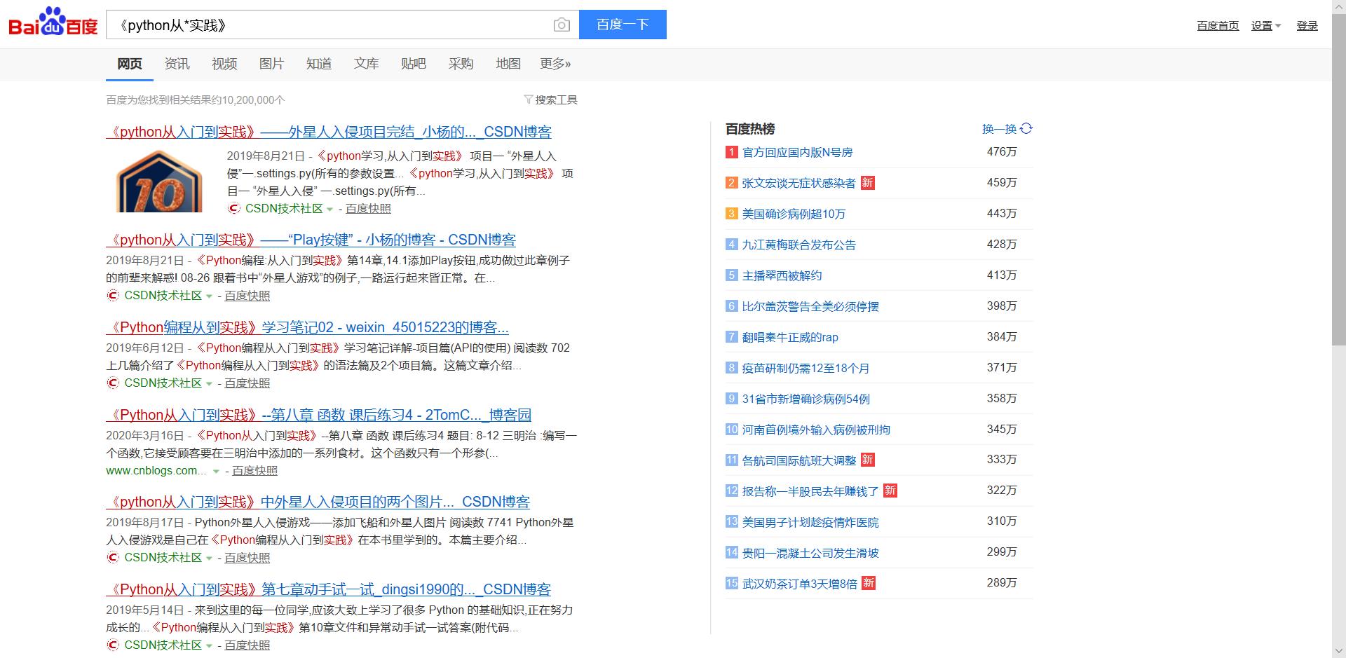Click the CSDN技术社区 source icon on first result

[233, 208]
